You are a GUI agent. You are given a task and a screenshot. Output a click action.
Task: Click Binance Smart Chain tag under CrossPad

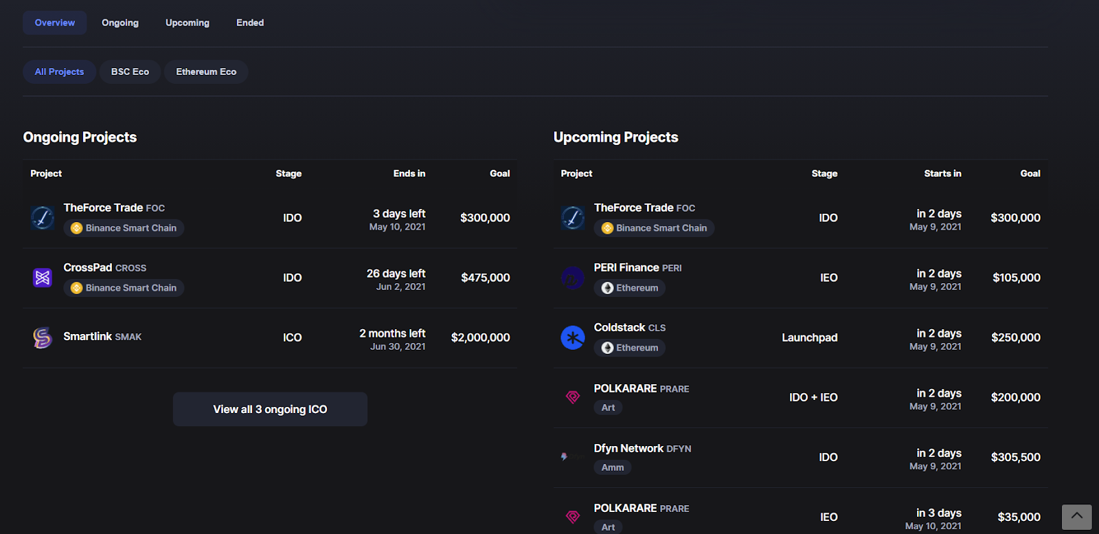(x=124, y=288)
